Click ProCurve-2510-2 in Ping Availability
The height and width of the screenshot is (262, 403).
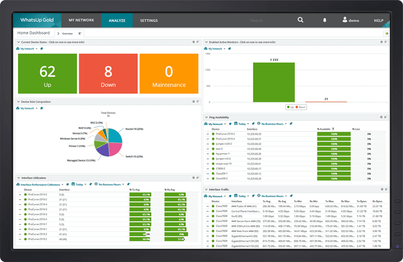pos(224,133)
